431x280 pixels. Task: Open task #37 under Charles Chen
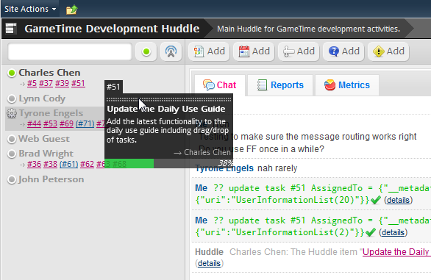46,83
